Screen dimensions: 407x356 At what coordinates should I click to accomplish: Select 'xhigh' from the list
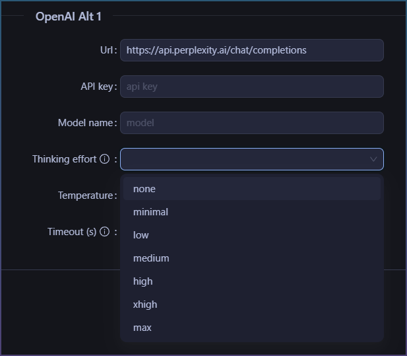[252, 304]
